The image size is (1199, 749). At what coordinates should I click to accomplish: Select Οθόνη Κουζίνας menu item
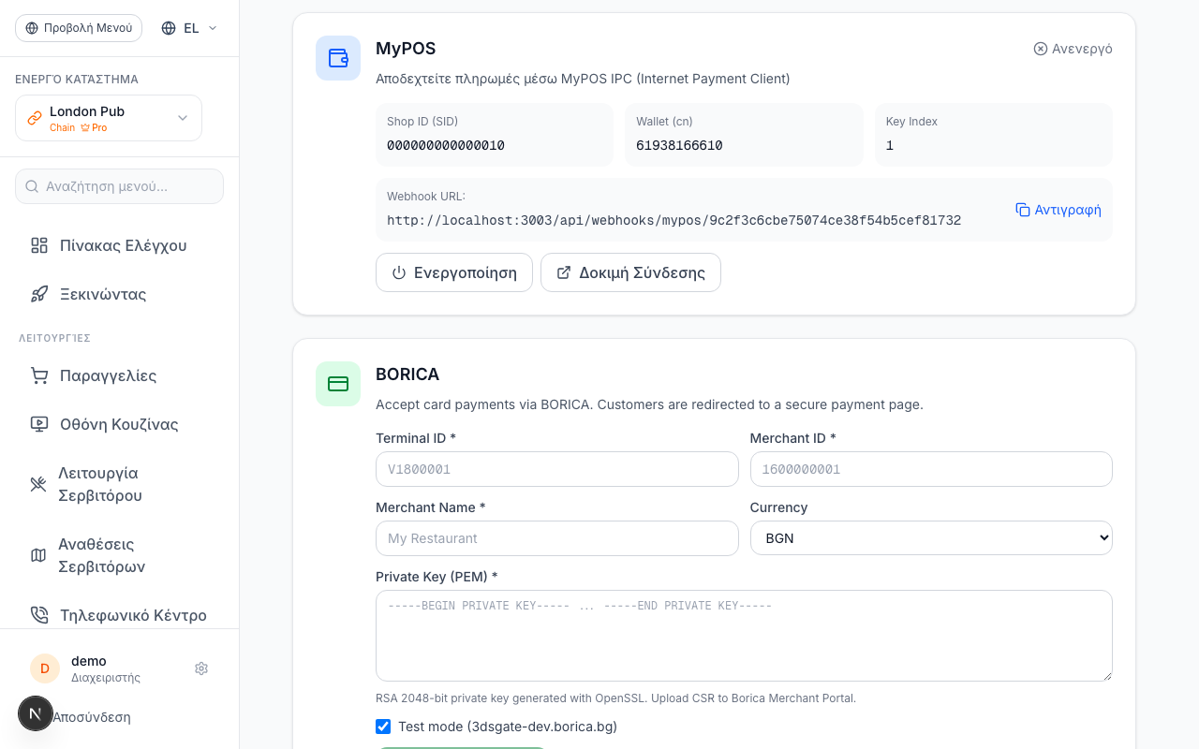[120, 424]
